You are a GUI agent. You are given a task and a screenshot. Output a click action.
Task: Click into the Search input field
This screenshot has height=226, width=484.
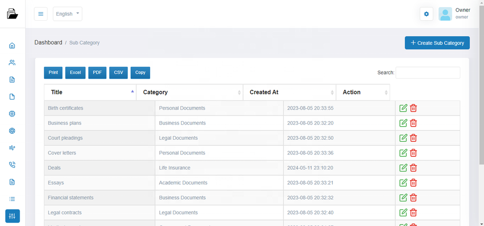pos(428,73)
